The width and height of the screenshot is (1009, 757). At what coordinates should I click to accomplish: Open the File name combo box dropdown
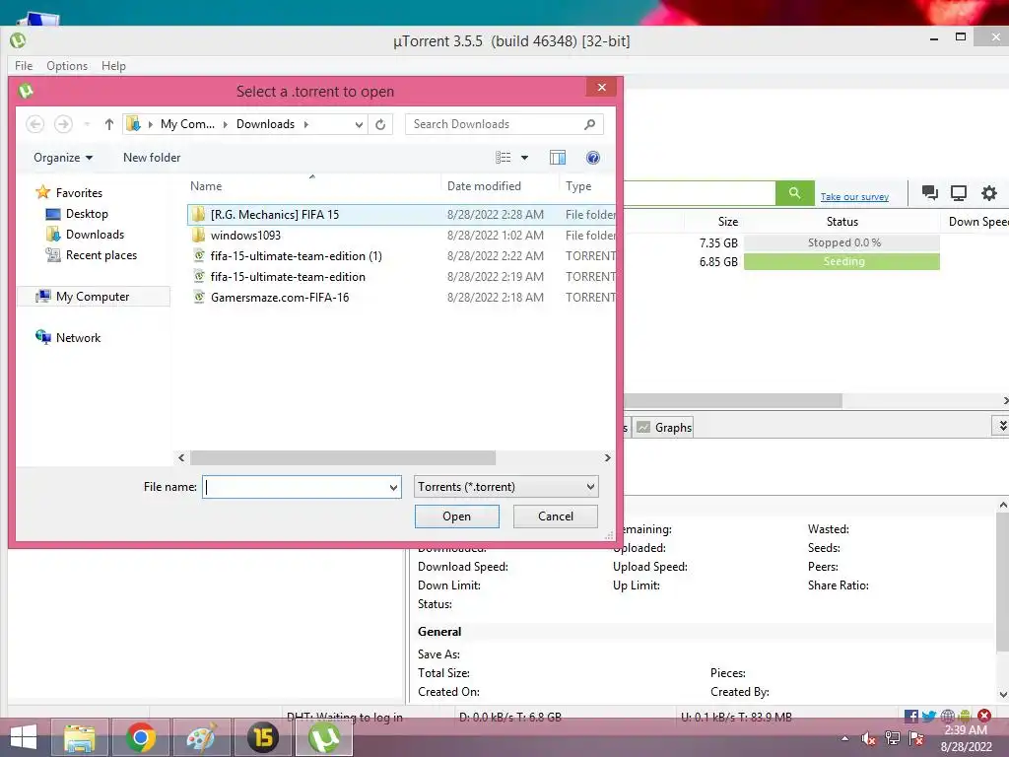tap(393, 487)
